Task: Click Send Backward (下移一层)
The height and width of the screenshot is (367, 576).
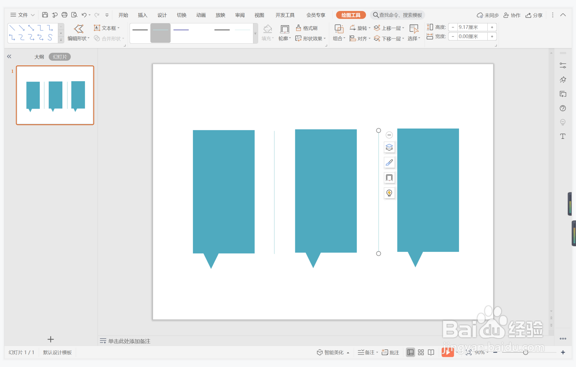Action: [389, 38]
